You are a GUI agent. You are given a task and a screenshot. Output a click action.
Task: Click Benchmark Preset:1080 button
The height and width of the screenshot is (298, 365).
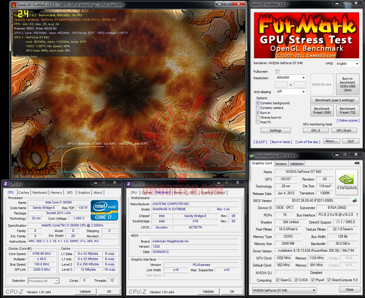[322, 110]
